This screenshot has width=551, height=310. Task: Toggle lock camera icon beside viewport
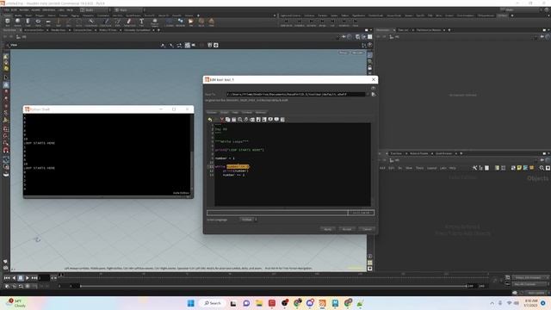369,67
